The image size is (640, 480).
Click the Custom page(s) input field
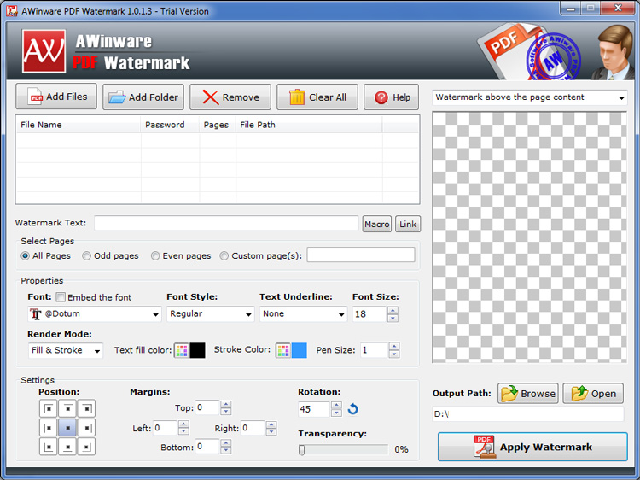coord(361,255)
